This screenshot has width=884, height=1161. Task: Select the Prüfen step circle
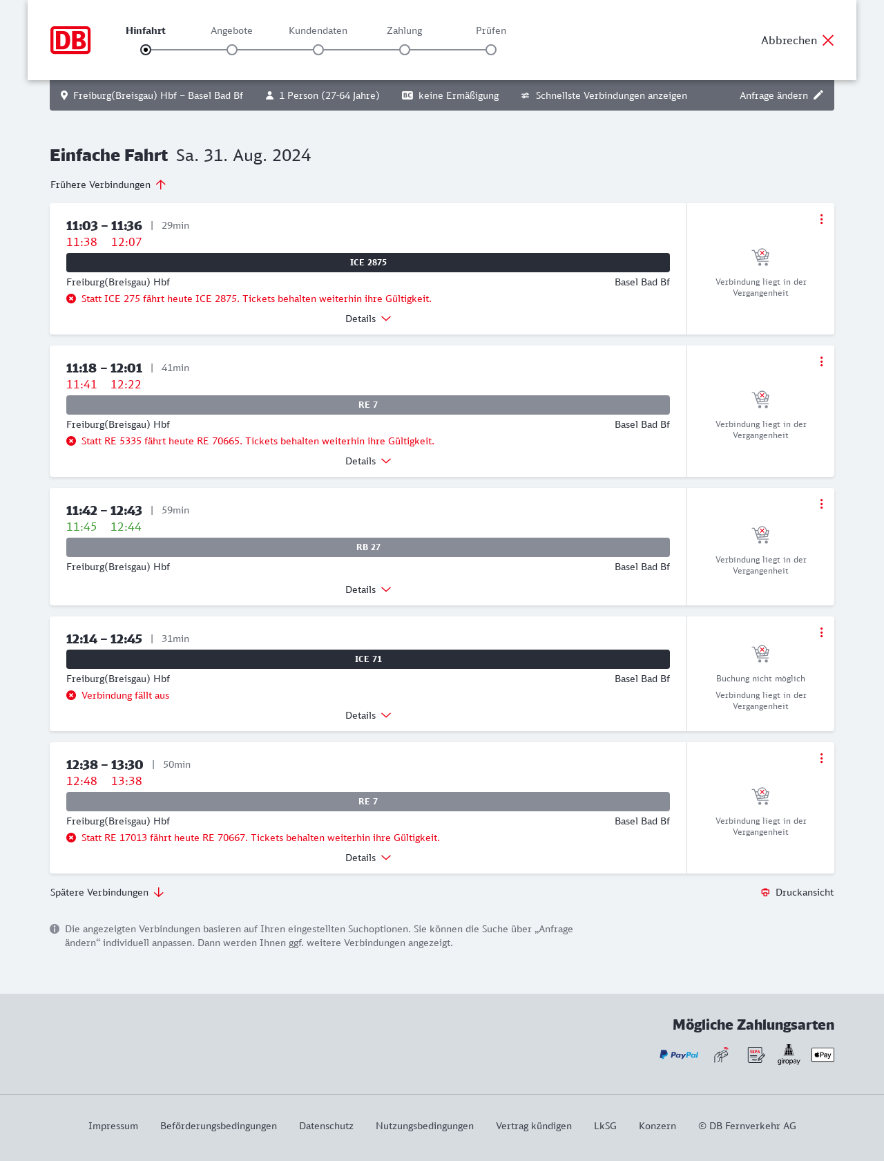pyautogui.click(x=491, y=50)
